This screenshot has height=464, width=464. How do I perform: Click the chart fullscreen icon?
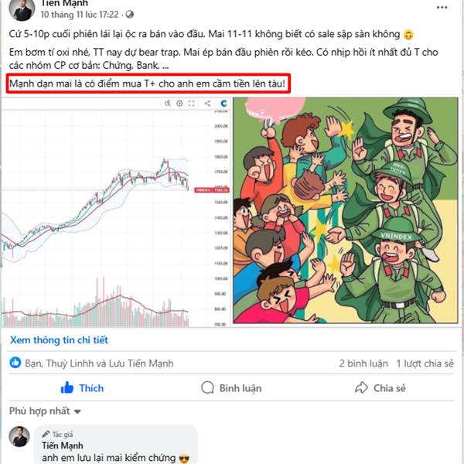(192, 104)
